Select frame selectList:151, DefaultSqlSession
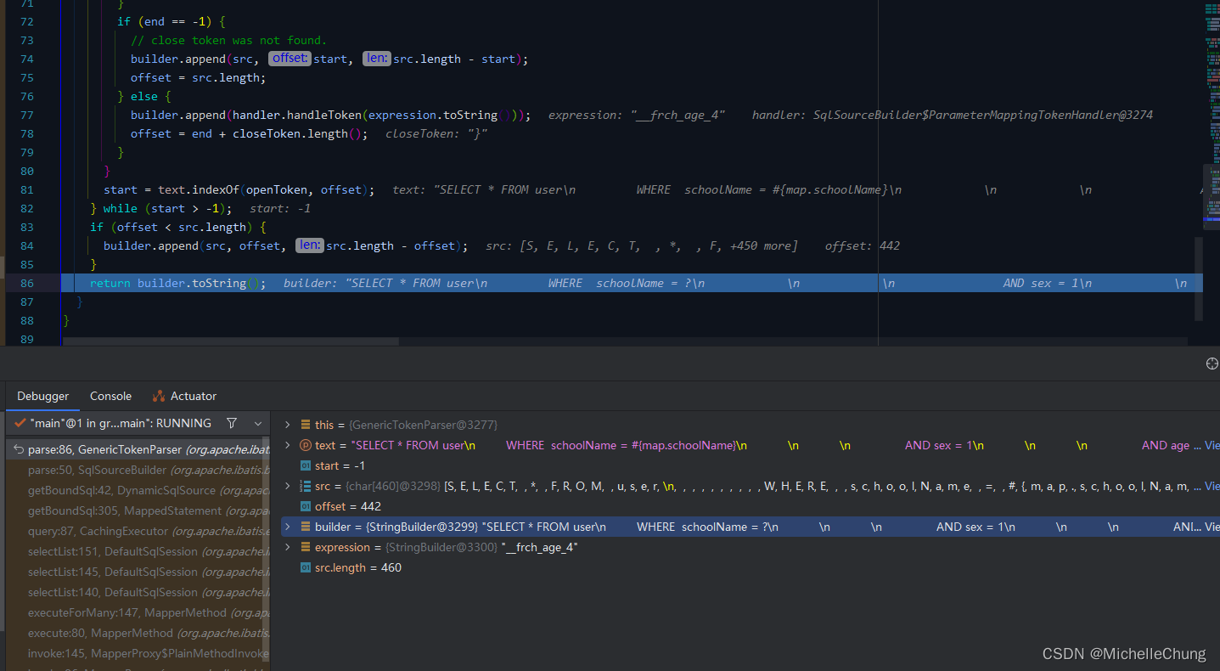The width and height of the screenshot is (1220, 671). pos(137,551)
